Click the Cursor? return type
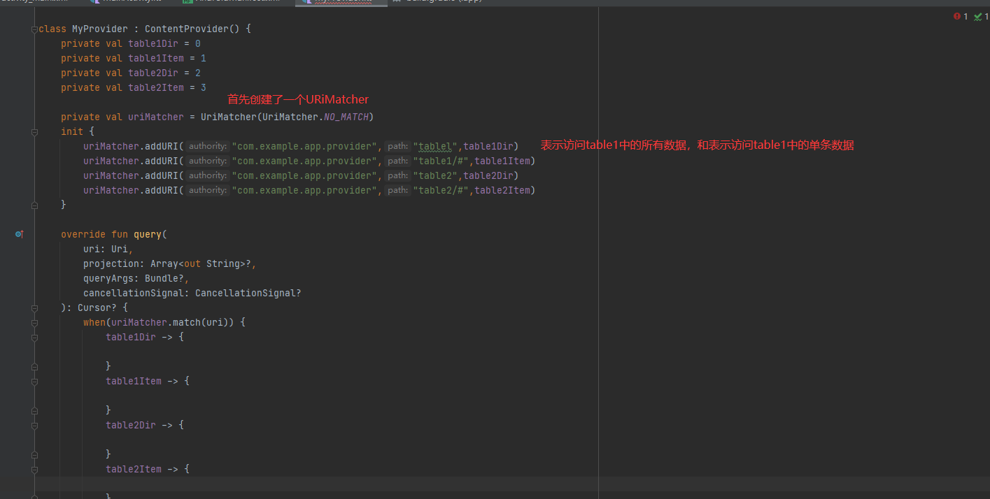The height and width of the screenshot is (499, 990). point(97,308)
